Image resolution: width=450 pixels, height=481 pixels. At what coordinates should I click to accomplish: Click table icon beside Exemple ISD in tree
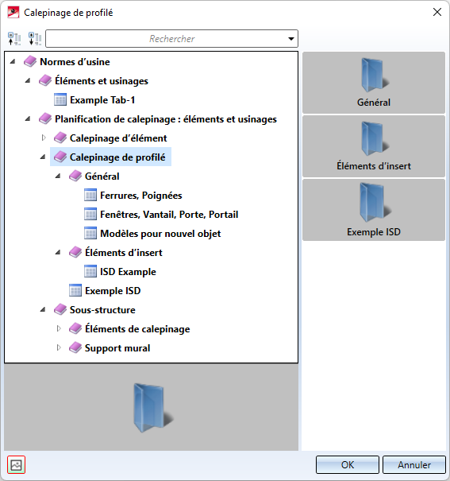(75, 290)
